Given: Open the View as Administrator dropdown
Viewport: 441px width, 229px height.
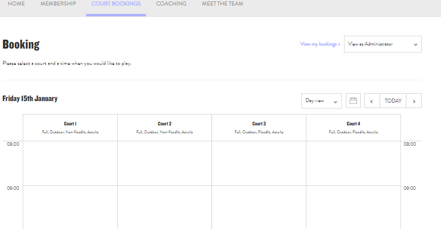Looking at the screenshot, I should coord(383,44).
